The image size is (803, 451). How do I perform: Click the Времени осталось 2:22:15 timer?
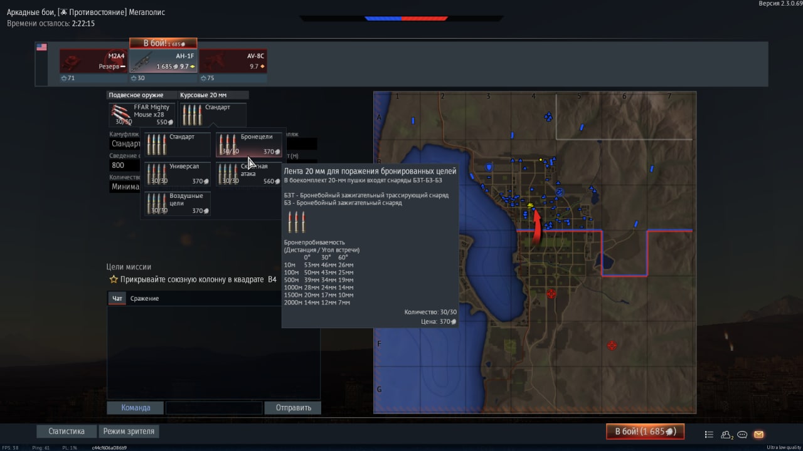[x=51, y=23]
